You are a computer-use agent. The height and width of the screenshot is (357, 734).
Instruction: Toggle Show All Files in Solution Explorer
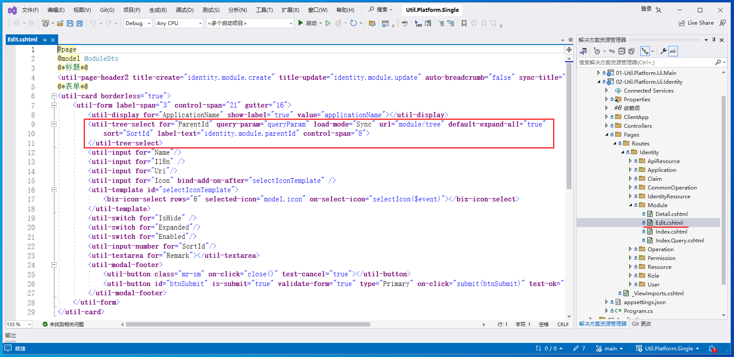(x=631, y=51)
